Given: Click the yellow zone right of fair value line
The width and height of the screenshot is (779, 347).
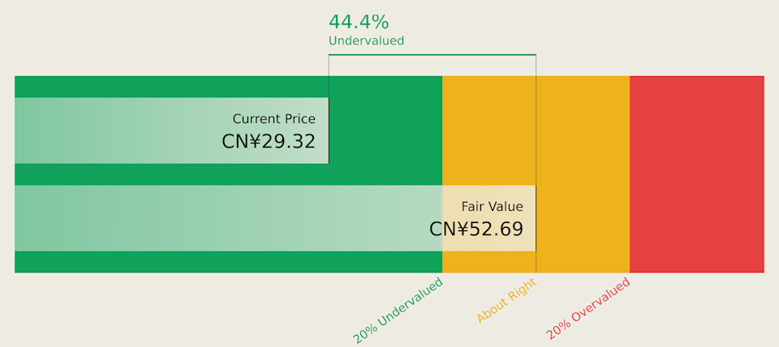Looking at the screenshot, I should [583, 174].
